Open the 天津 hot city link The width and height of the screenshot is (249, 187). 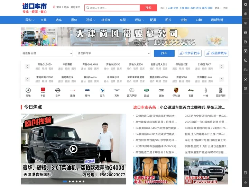[x=170, y=8]
